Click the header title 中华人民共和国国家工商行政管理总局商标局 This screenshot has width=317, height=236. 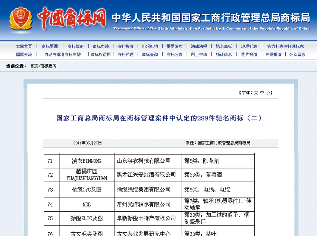211,18
